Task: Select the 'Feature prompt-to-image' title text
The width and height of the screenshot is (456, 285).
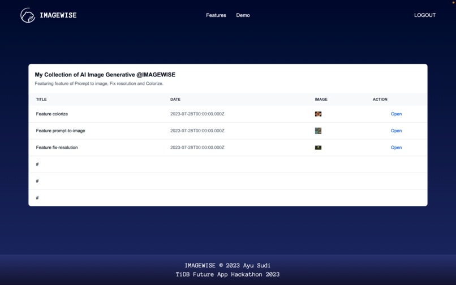Action: point(61,131)
